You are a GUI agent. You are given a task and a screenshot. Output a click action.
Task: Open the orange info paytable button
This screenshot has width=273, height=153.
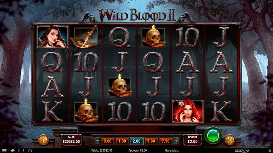[x=43, y=140]
